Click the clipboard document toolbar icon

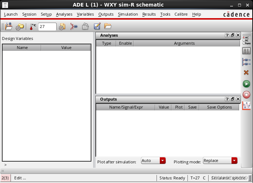(85, 26)
